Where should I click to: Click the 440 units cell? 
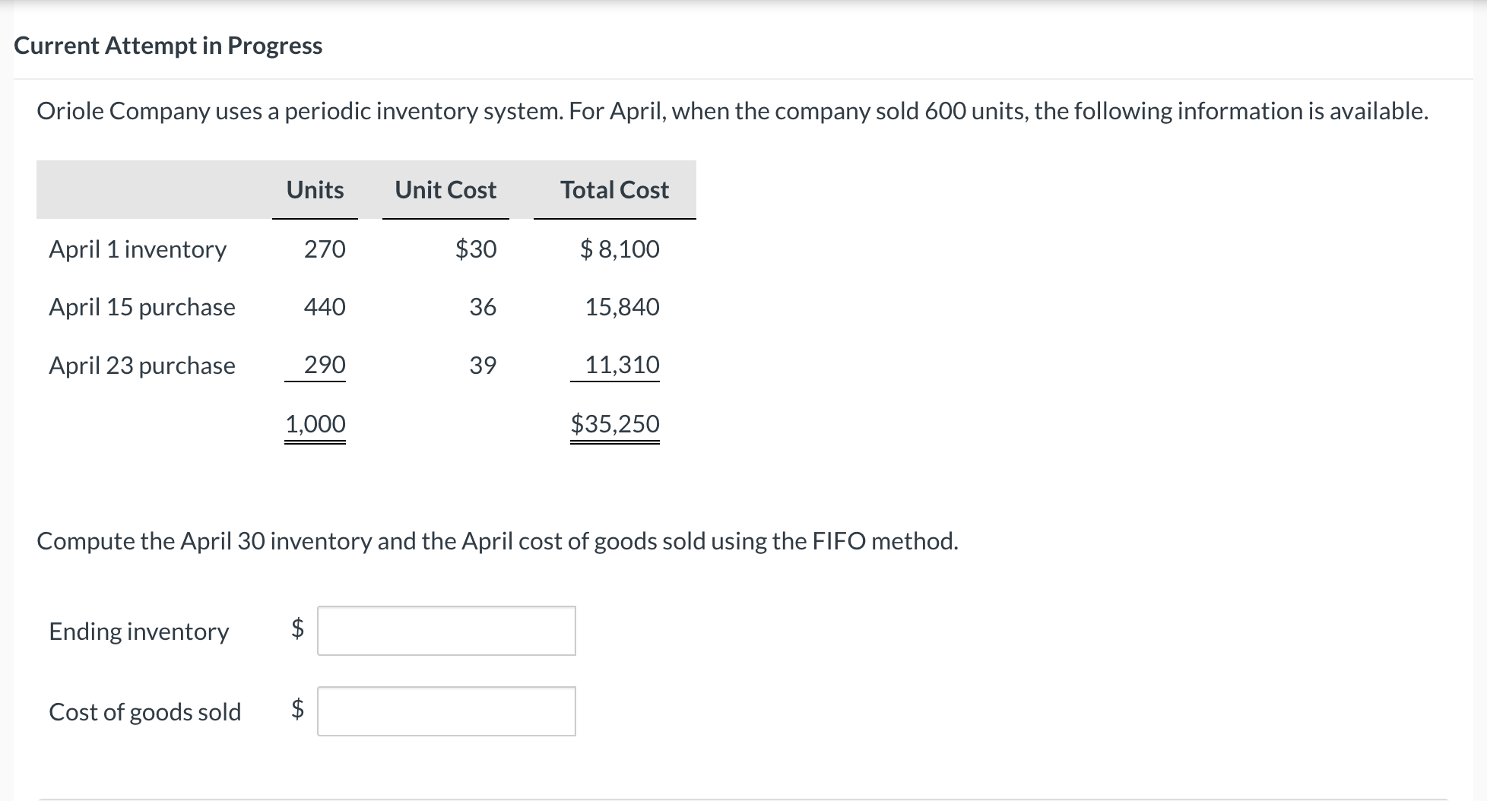pos(325,307)
